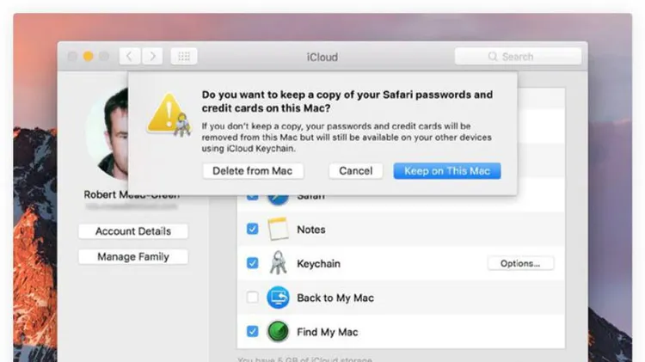This screenshot has width=645, height=362.
Task: Click the Notes app icon
Action: coord(278,229)
